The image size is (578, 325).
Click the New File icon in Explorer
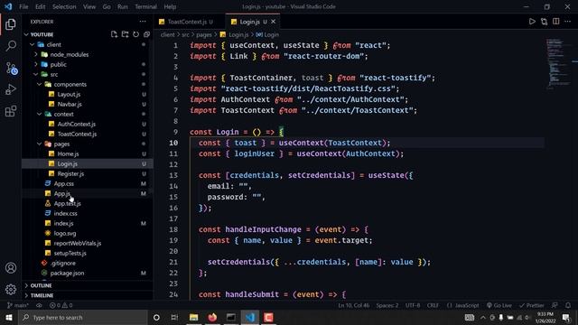[114, 34]
